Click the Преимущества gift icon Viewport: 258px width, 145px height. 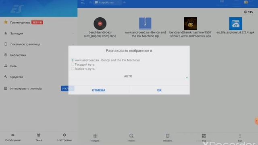click(6, 22)
